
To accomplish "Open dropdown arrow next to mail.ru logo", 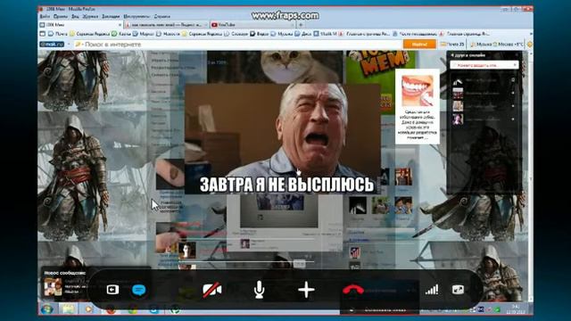I will [69, 44].
